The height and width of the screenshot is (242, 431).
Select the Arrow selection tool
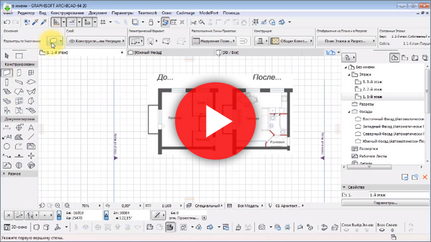7,55
